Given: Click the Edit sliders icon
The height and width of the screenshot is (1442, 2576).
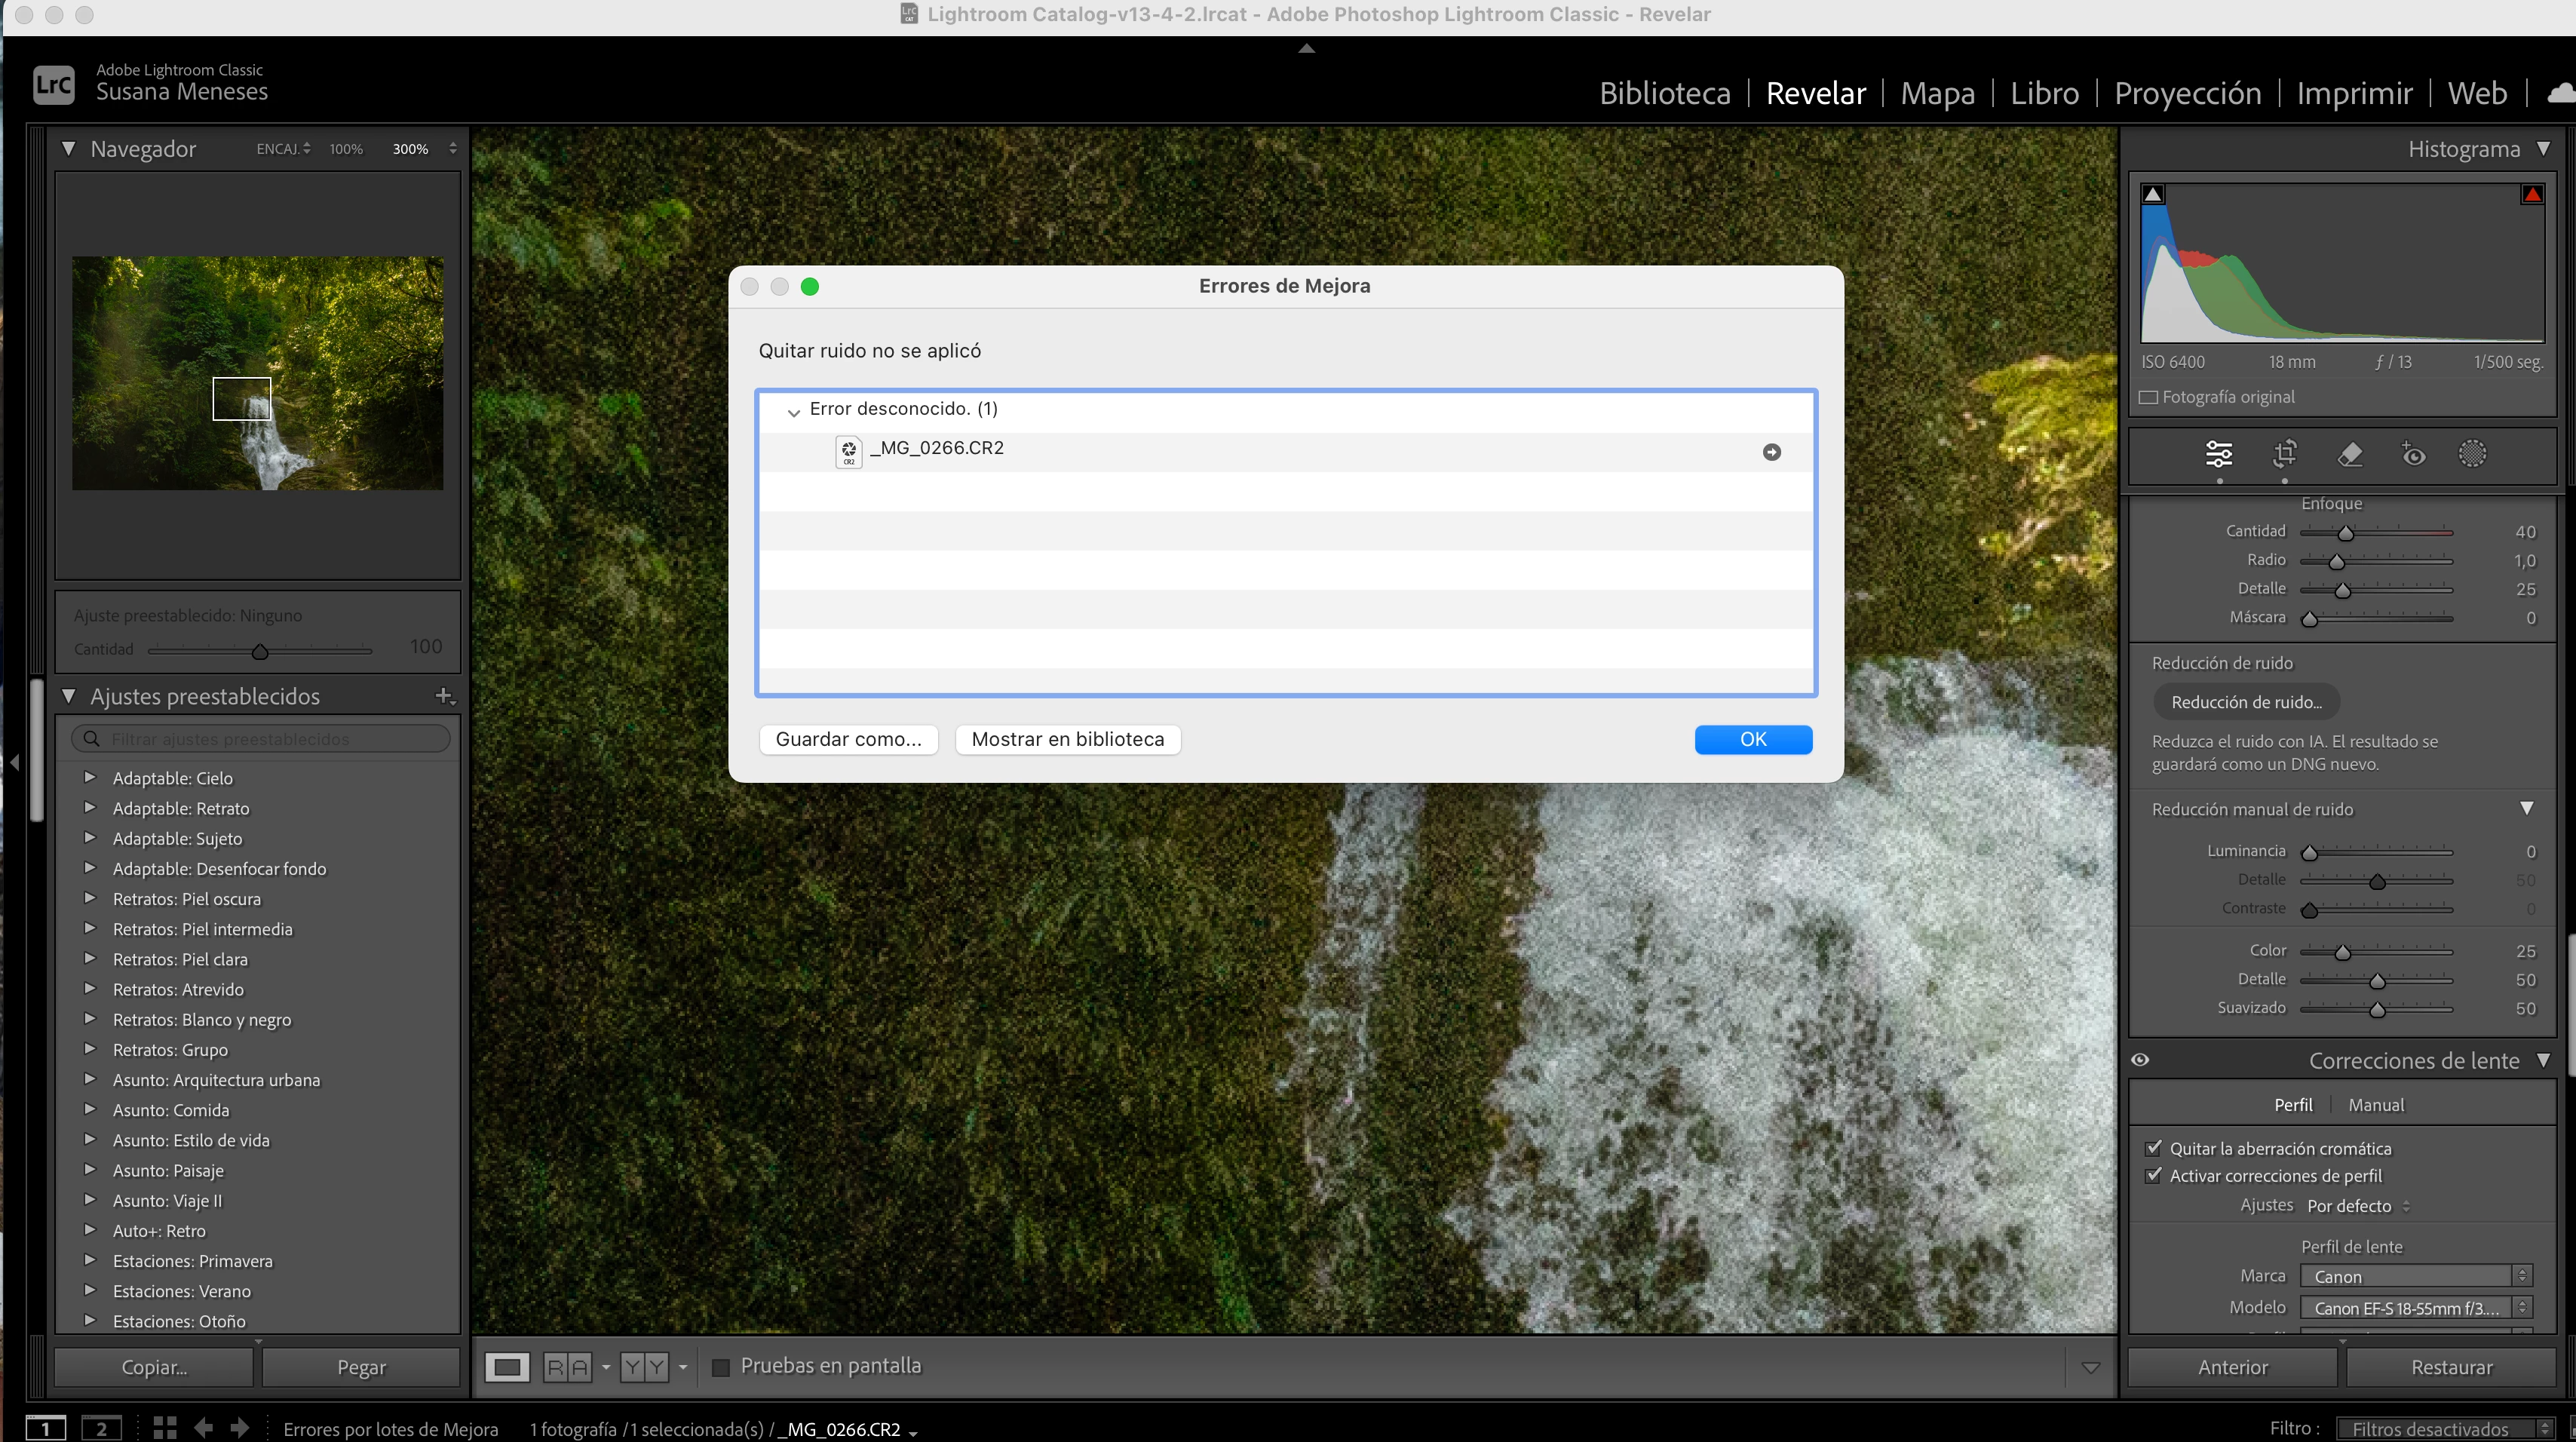Looking at the screenshot, I should click(2219, 454).
